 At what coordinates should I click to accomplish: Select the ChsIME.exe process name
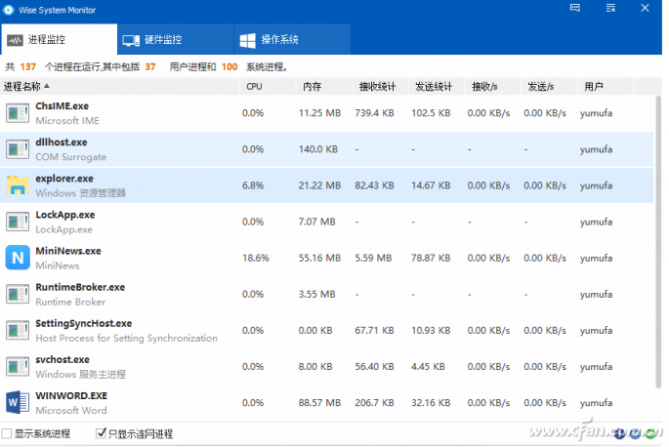(x=62, y=106)
